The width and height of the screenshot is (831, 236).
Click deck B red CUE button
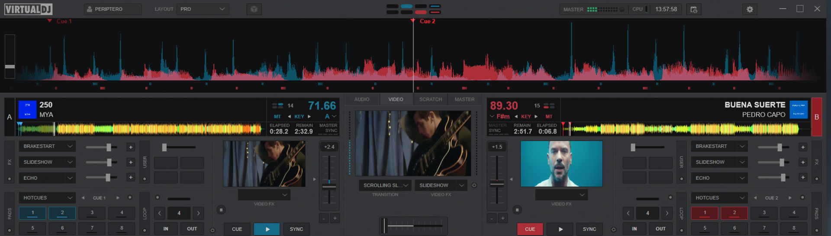point(530,229)
